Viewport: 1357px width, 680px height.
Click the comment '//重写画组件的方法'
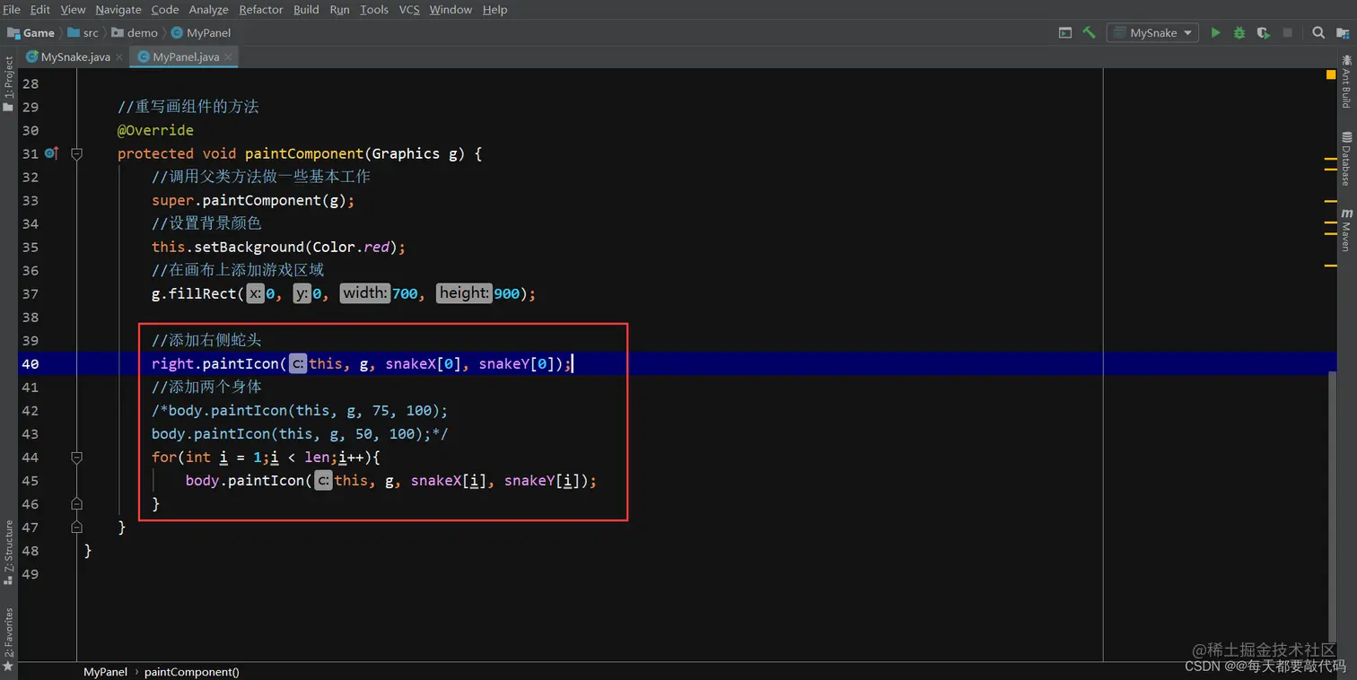[188, 107]
